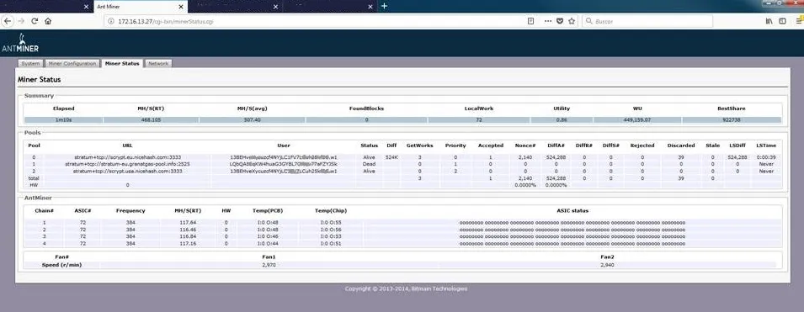
Task: Click the Utility value 0.86
Action: (x=562, y=120)
